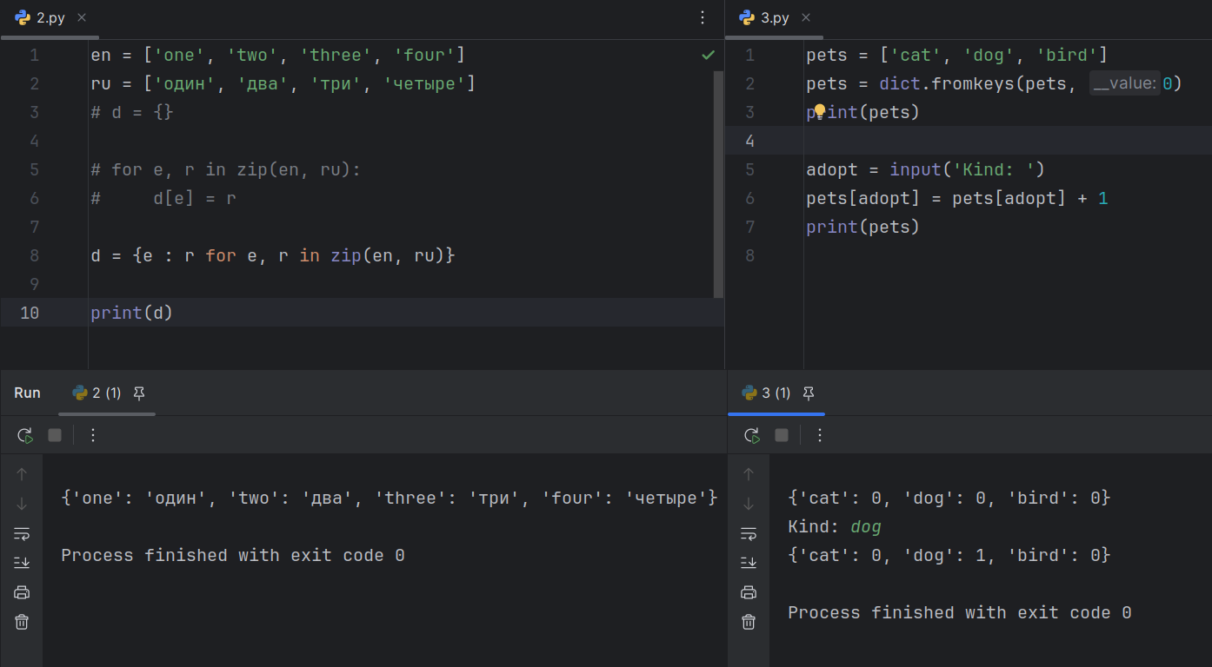1212x667 pixels.
Task: Click the down arrow in the '3 (1)' console
Action: (749, 504)
